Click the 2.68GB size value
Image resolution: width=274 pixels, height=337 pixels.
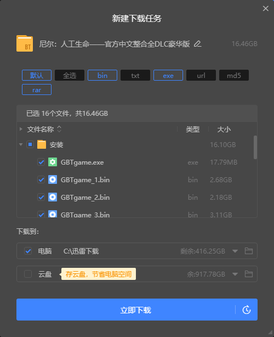pos(221,180)
